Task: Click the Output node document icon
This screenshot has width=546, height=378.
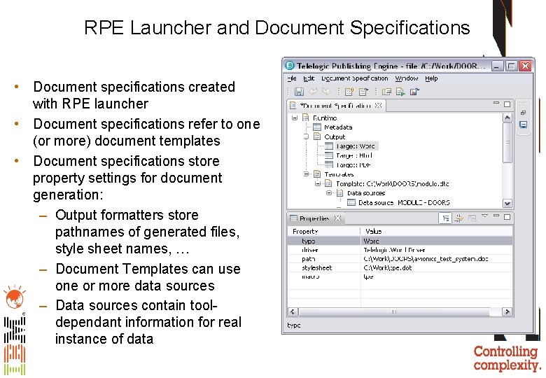Action: [317, 136]
